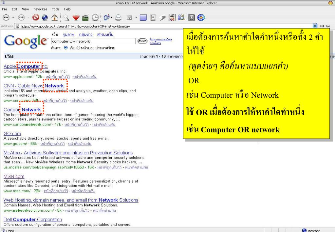Open the GO.com result link
The height and width of the screenshot is (232, 335).
click(12, 134)
